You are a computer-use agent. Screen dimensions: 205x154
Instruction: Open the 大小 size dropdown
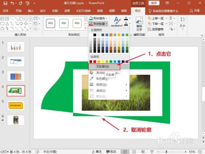click(182, 23)
